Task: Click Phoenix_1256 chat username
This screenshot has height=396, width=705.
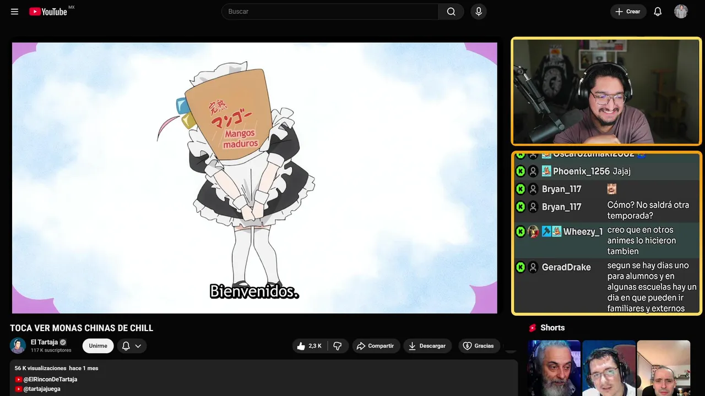Action: (x=581, y=172)
